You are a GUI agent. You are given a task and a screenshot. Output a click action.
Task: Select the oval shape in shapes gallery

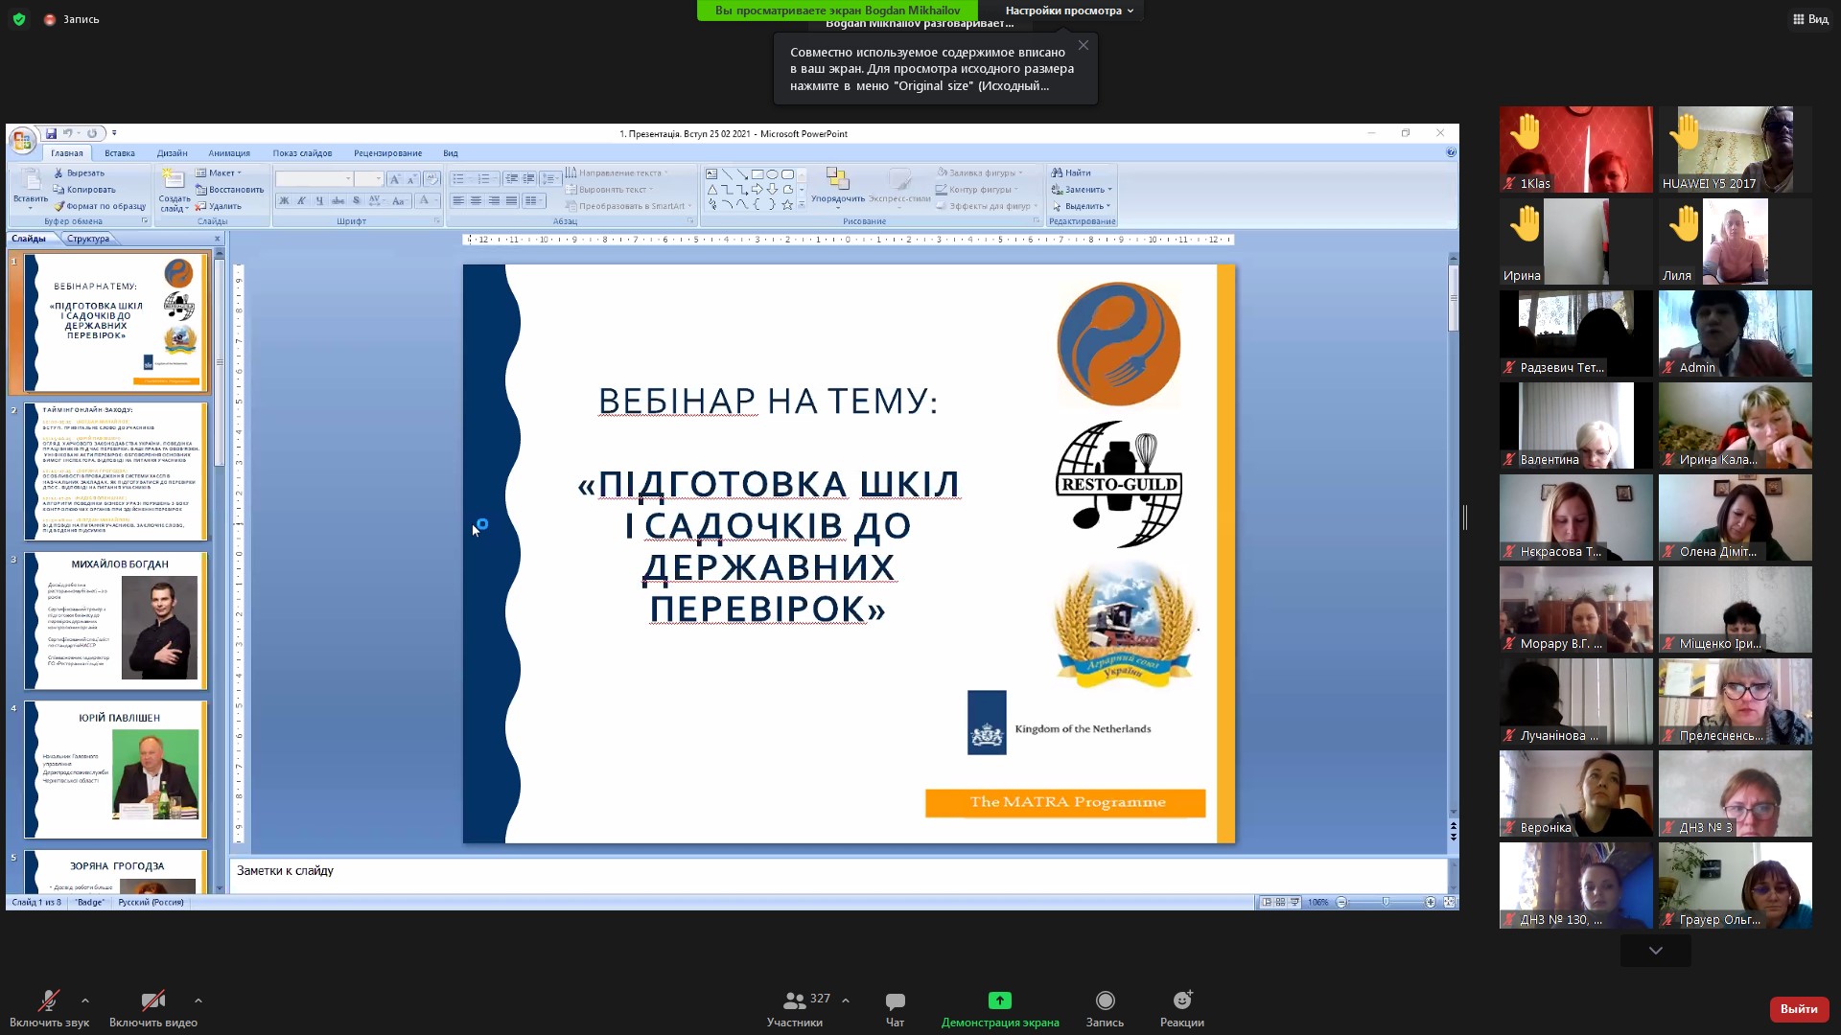click(772, 174)
